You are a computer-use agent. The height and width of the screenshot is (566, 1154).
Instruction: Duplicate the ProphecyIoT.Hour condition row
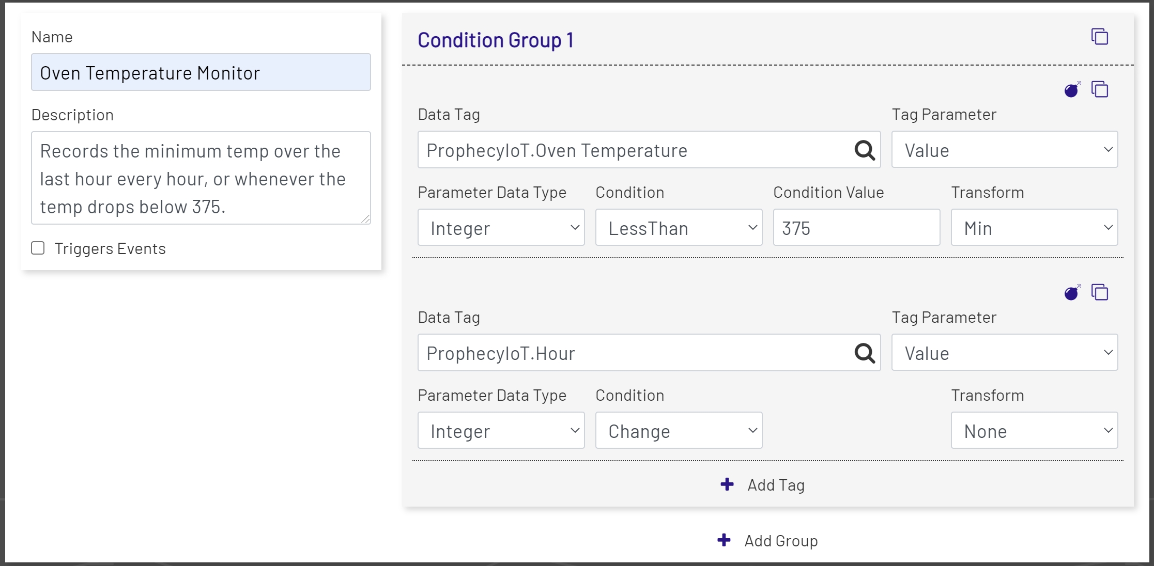[1100, 292]
